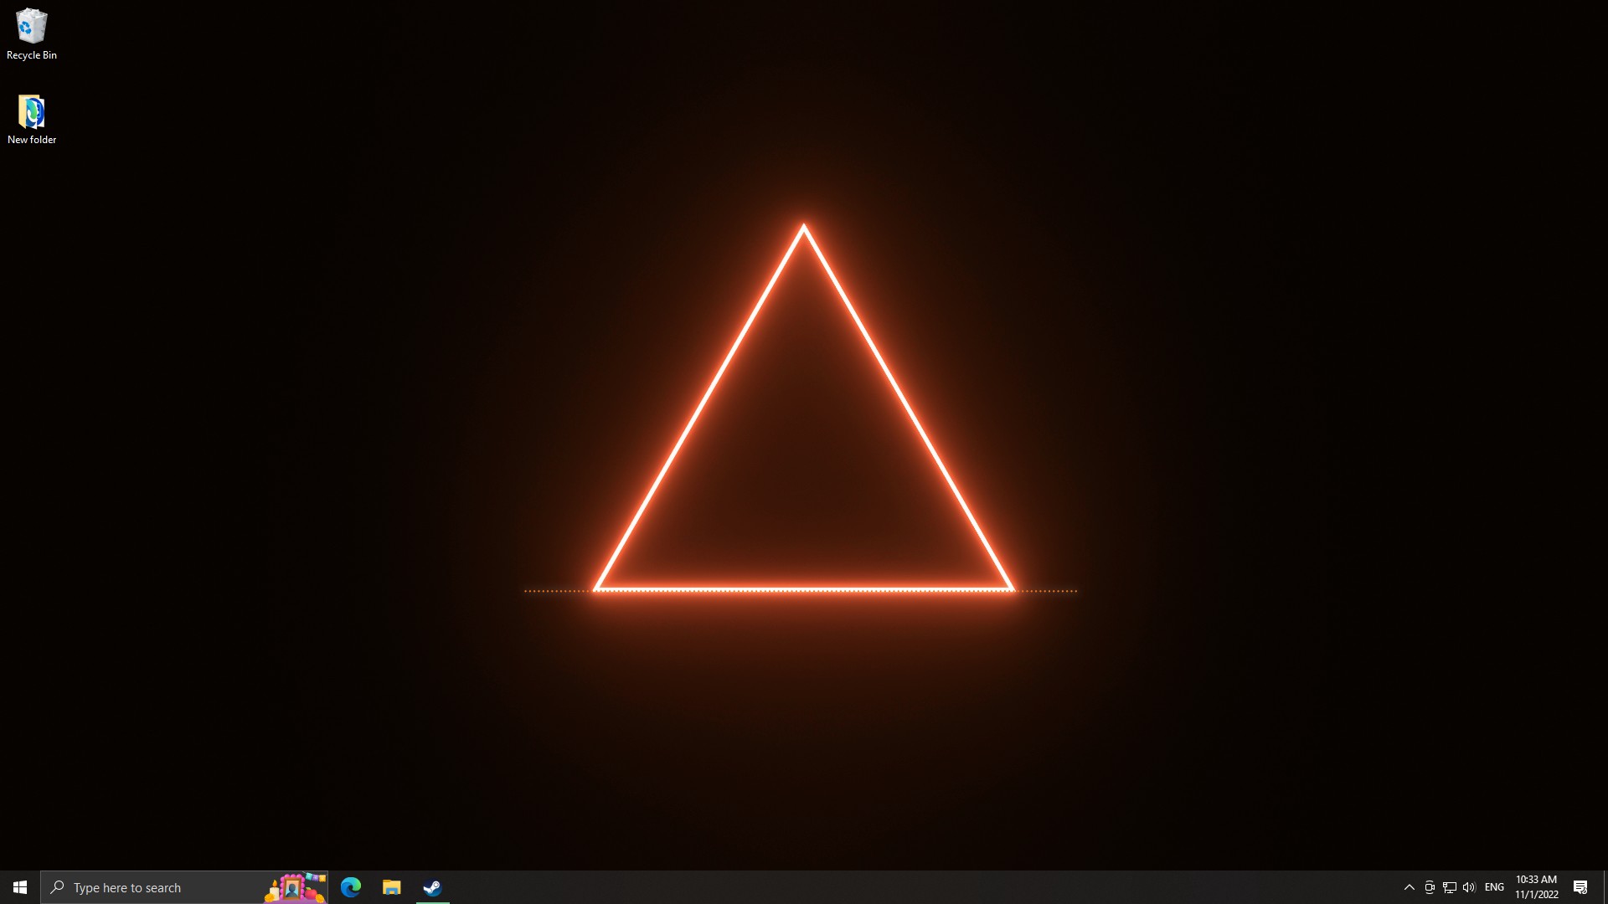Image resolution: width=1608 pixels, height=904 pixels.
Task: Open the notification Action Center
Action: 1580,887
